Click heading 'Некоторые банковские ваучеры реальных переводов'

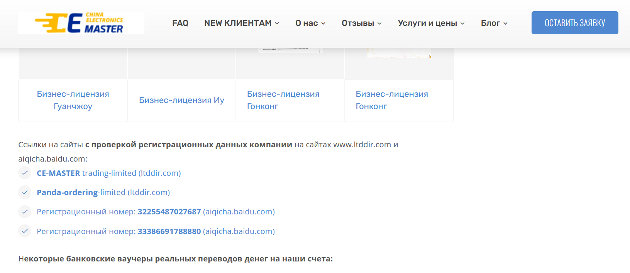[176, 259]
